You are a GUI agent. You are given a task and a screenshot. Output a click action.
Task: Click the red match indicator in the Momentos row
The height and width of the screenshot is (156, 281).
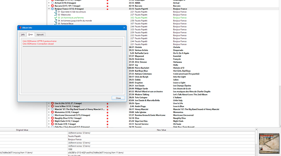[x=108, y=113]
